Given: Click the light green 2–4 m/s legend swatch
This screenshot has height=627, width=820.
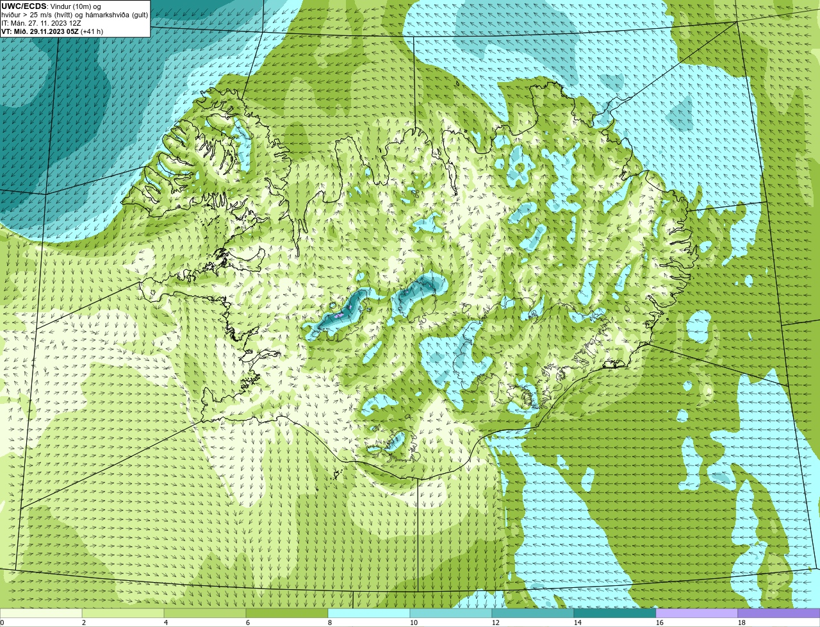Looking at the screenshot, I should pos(123,613).
